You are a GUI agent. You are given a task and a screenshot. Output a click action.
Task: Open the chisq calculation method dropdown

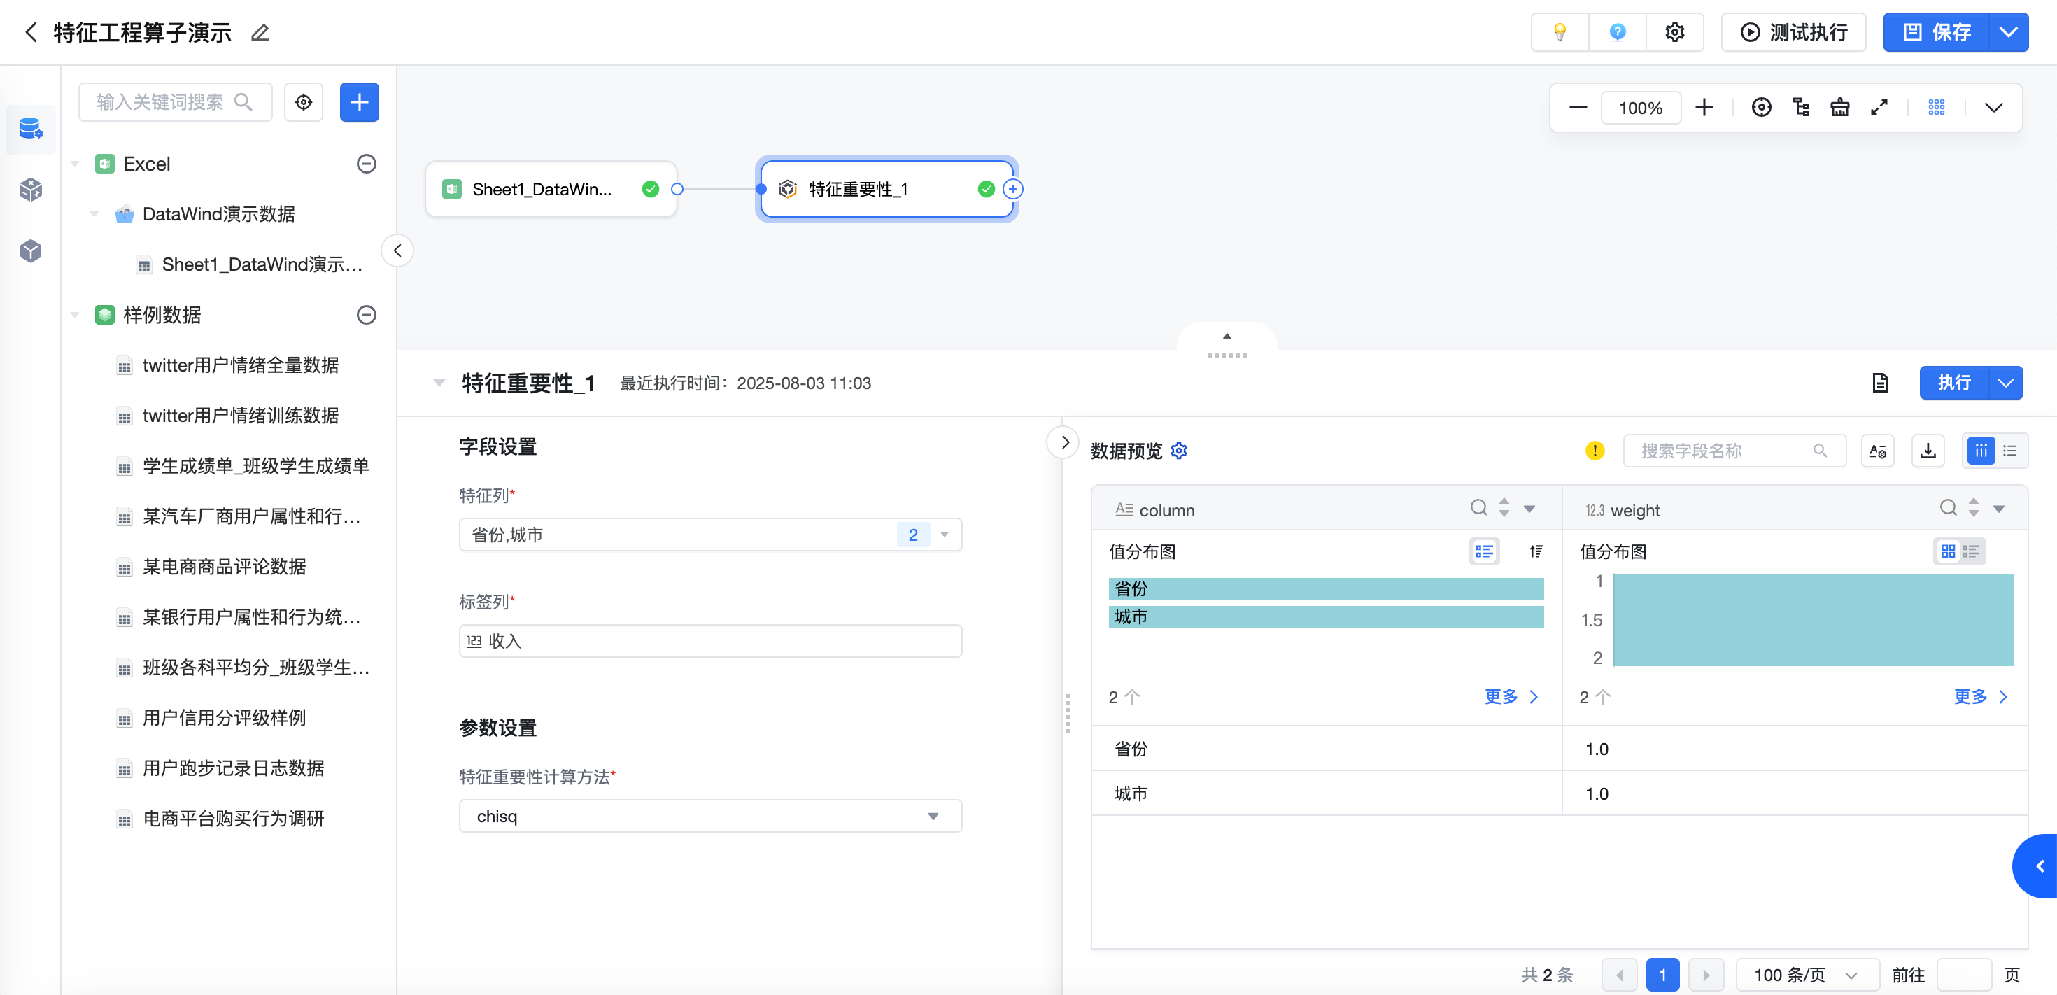pos(710,816)
